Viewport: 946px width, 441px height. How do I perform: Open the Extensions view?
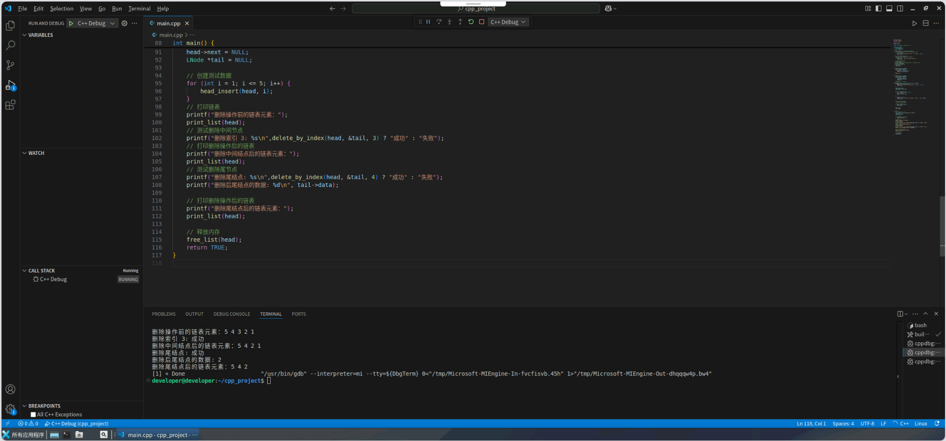[10, 105]
